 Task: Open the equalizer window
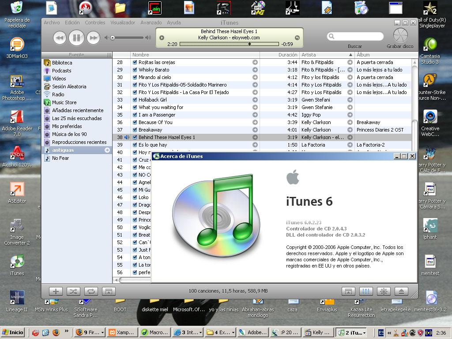click(366, 291)
